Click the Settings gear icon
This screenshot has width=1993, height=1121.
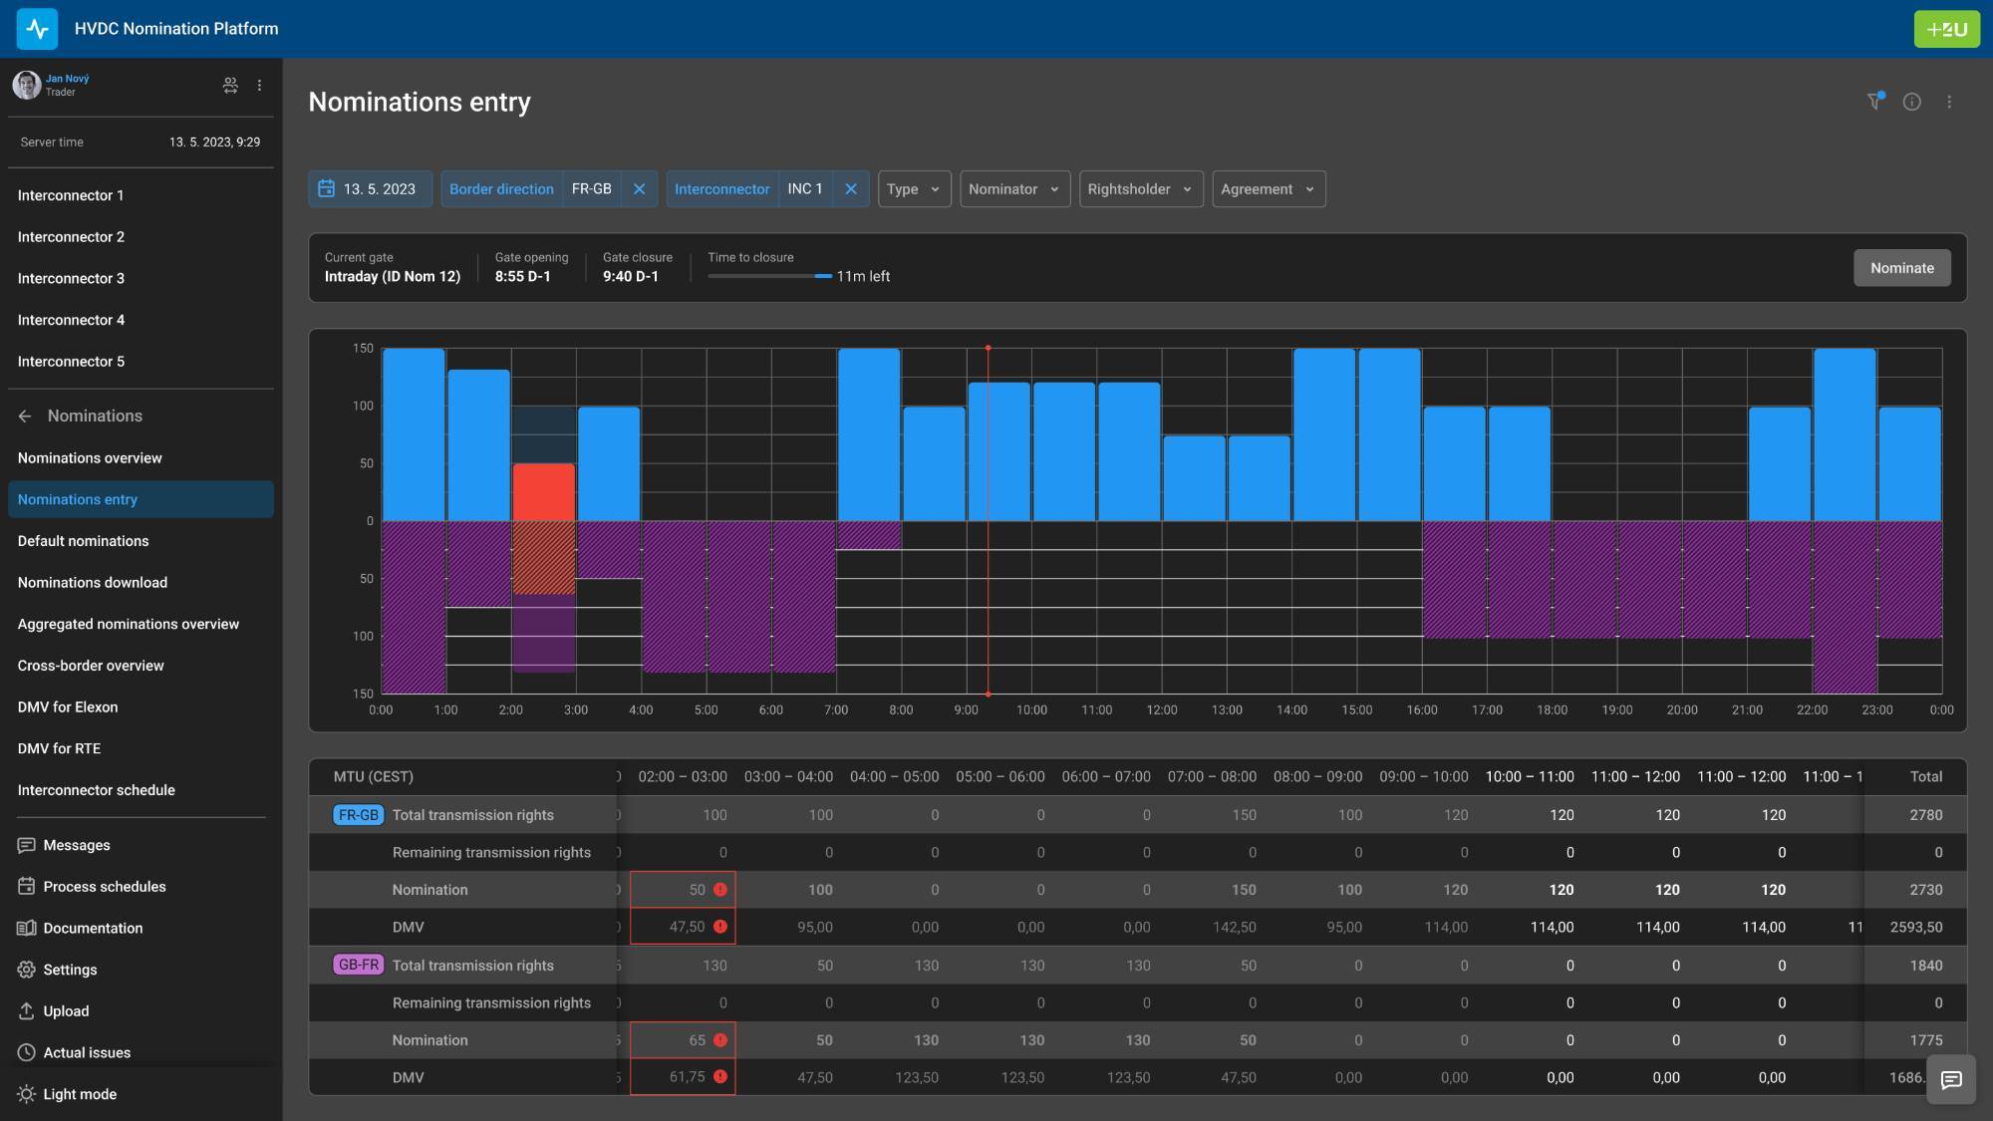click(x=27, y=970)
